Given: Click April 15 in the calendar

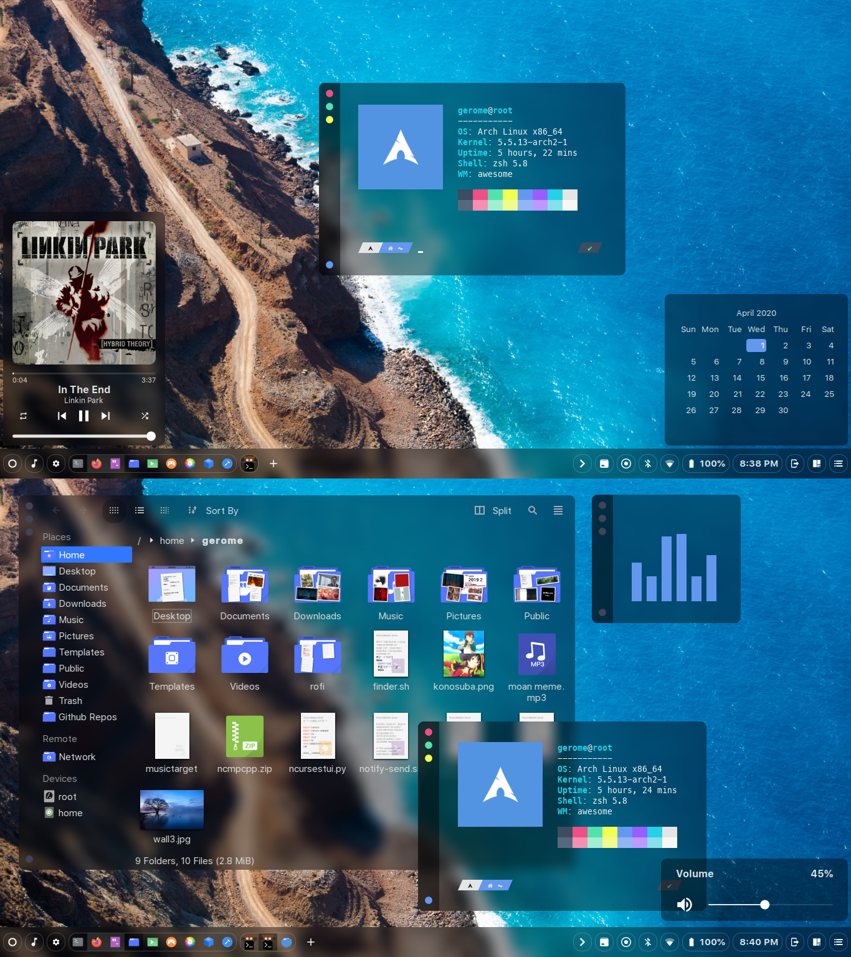Looking at the screenshot, I should pyautogui.click(x=761, y=378).
